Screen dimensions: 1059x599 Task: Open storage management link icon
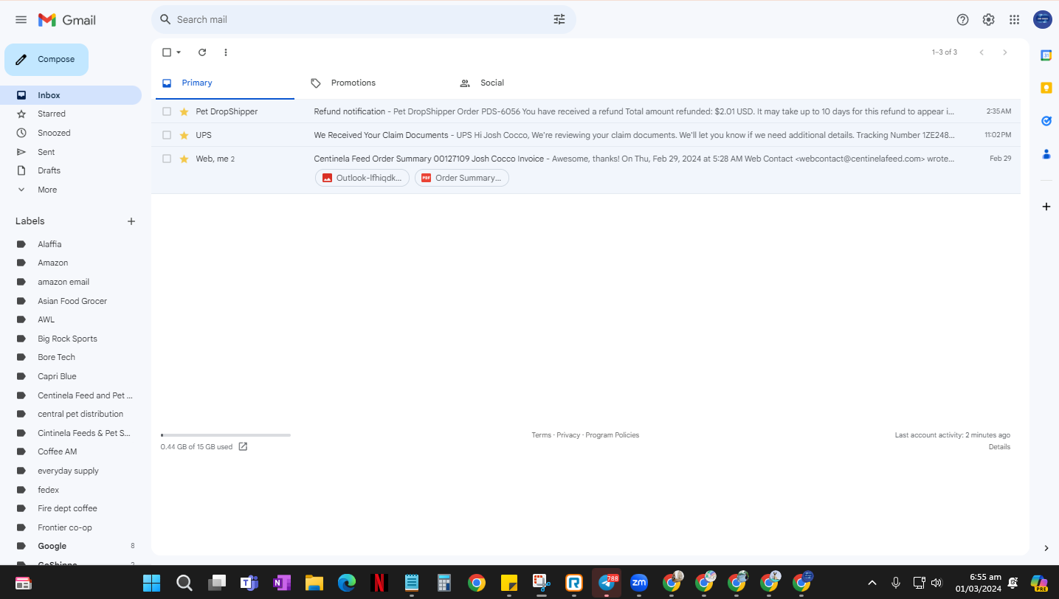coord(243,446)
